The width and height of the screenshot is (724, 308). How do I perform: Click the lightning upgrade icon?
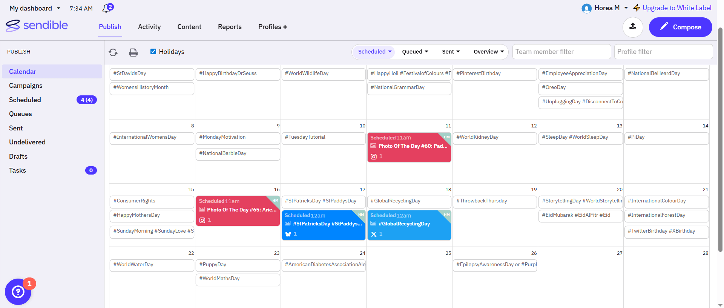tap(637, 8)
